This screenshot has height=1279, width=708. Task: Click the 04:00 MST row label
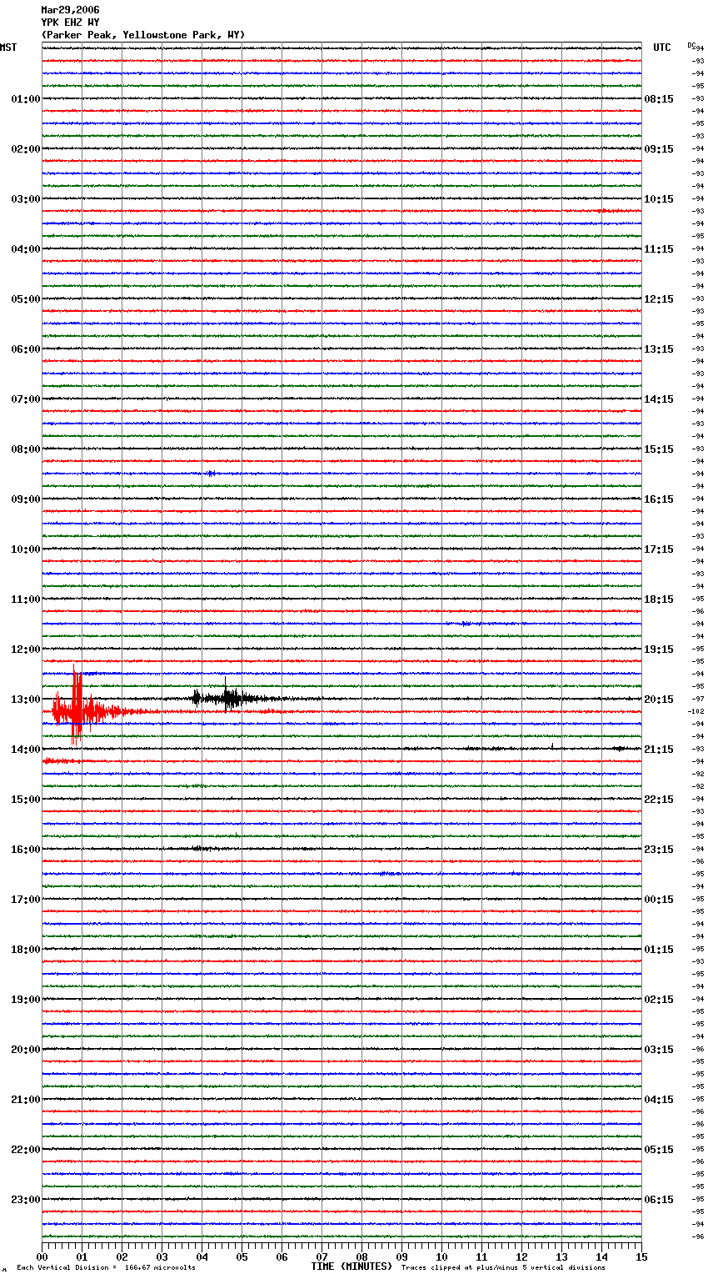(26, 249)
